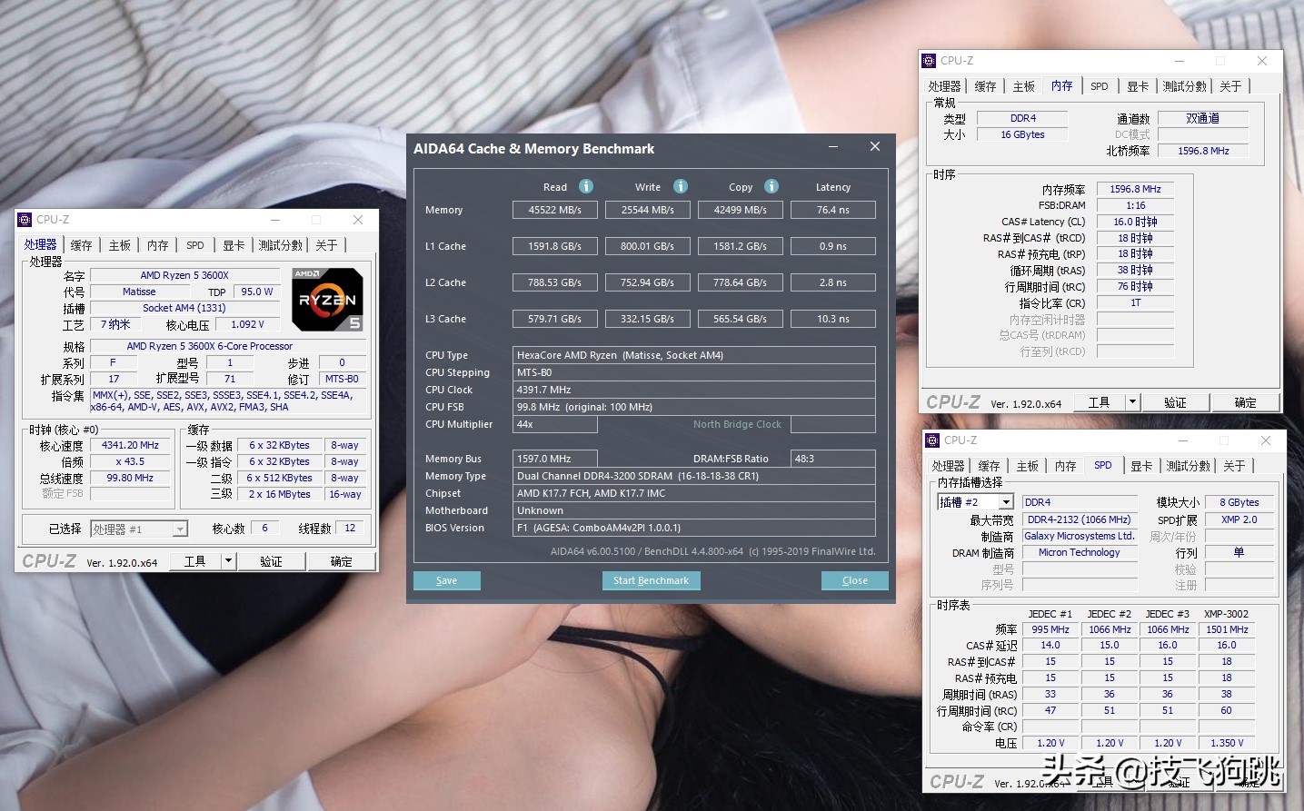Image resolution: width=1304 pixels, height=811 pixels.
Task: Switch to the 显卡 tab in CPU-Z
Action: click(x=233, y=244)
